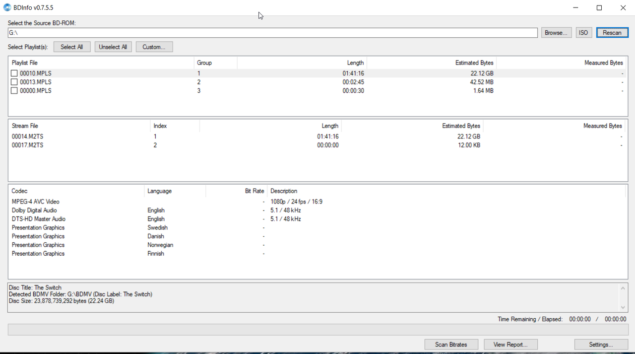This screenshot has width=635, height=354.
Task: Click the Browse... button
Action: (556, 33)
